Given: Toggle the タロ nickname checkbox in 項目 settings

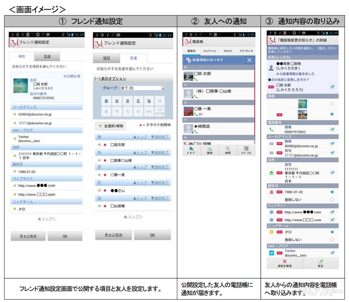Looking at the screenshot, I should tap(15, 209).
